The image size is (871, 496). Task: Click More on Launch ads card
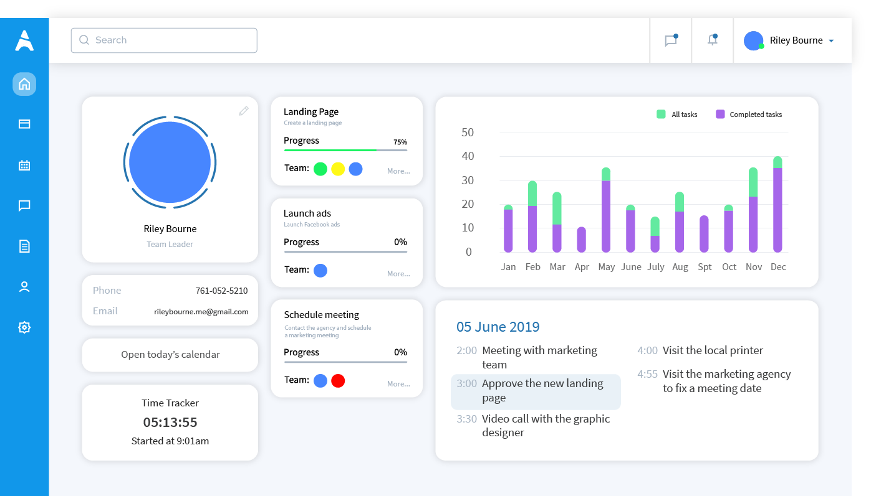[398, 274]
